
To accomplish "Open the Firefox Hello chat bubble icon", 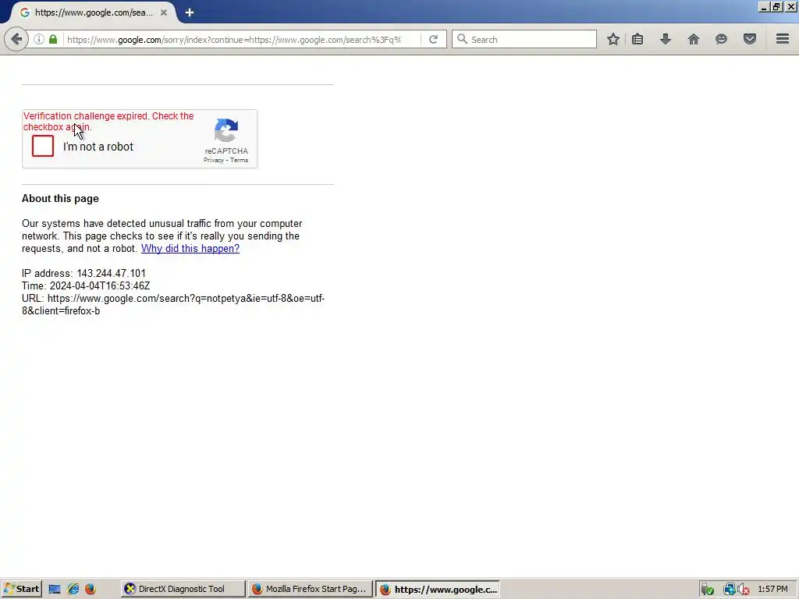I will click(721, 39).
